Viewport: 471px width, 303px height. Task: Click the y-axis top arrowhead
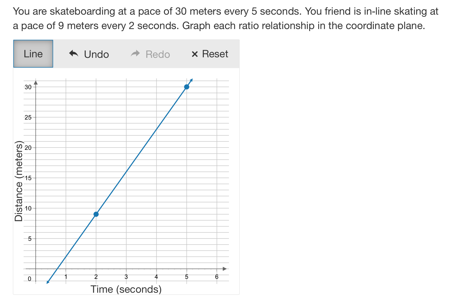pyautogui.click(x=36, y=82)
